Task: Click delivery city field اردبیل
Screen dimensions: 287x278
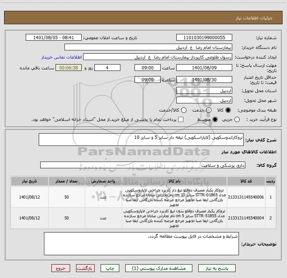Action: pyautogui.click(x=204, y=100)
